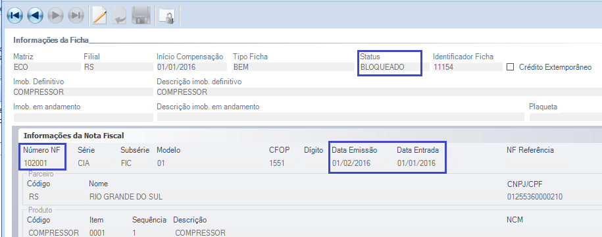Click the padlock icon in toolbar
Viewport: 602px width, 237px height.
pyautogui.click(x=167, y=16)
